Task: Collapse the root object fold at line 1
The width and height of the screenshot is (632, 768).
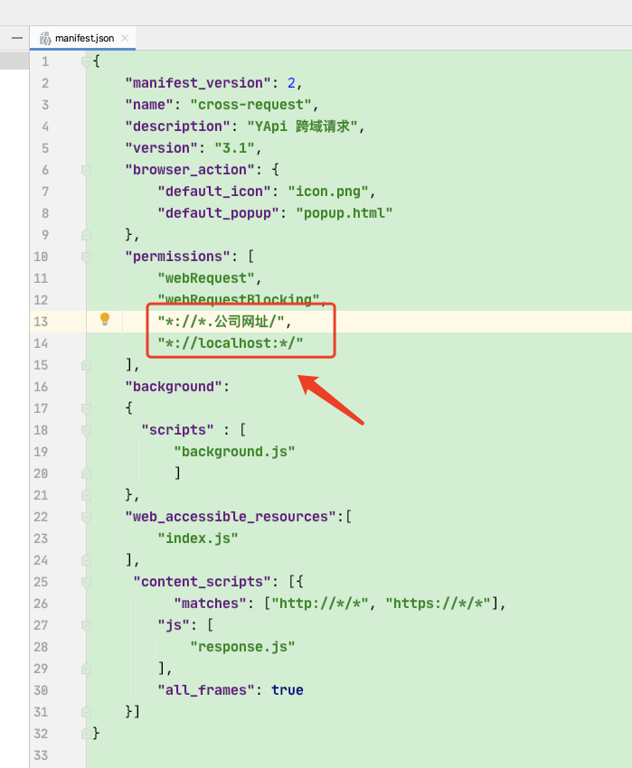Action: (86, 61)
